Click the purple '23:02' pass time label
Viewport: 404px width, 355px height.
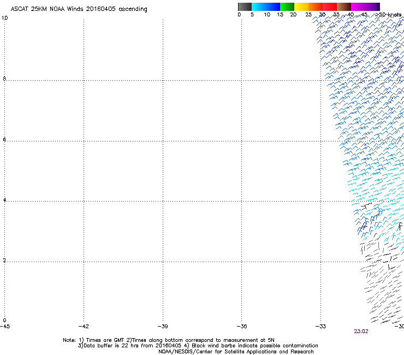(361, 332)
